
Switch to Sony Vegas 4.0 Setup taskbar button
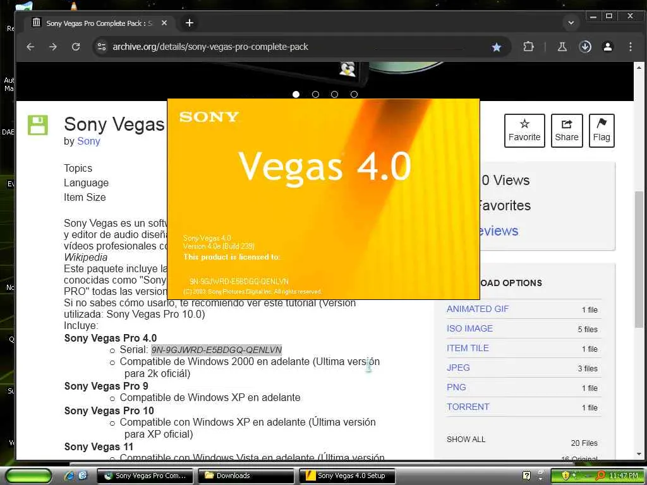point(347,476)
